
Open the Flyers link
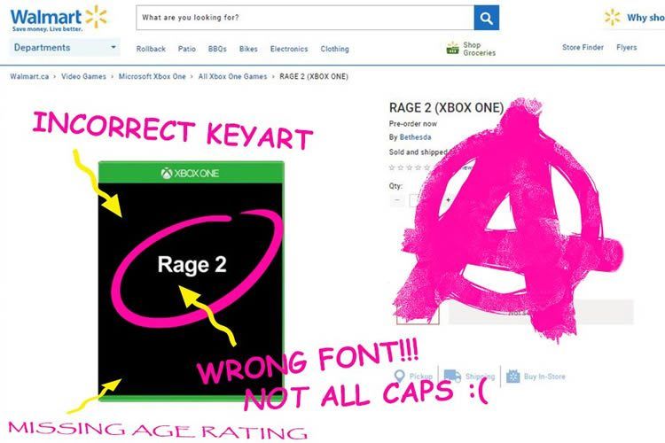[x=627, y=48]
